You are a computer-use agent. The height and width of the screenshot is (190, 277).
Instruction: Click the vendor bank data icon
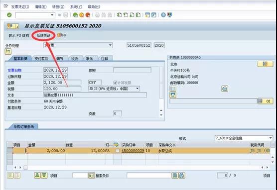pos(225,89)
